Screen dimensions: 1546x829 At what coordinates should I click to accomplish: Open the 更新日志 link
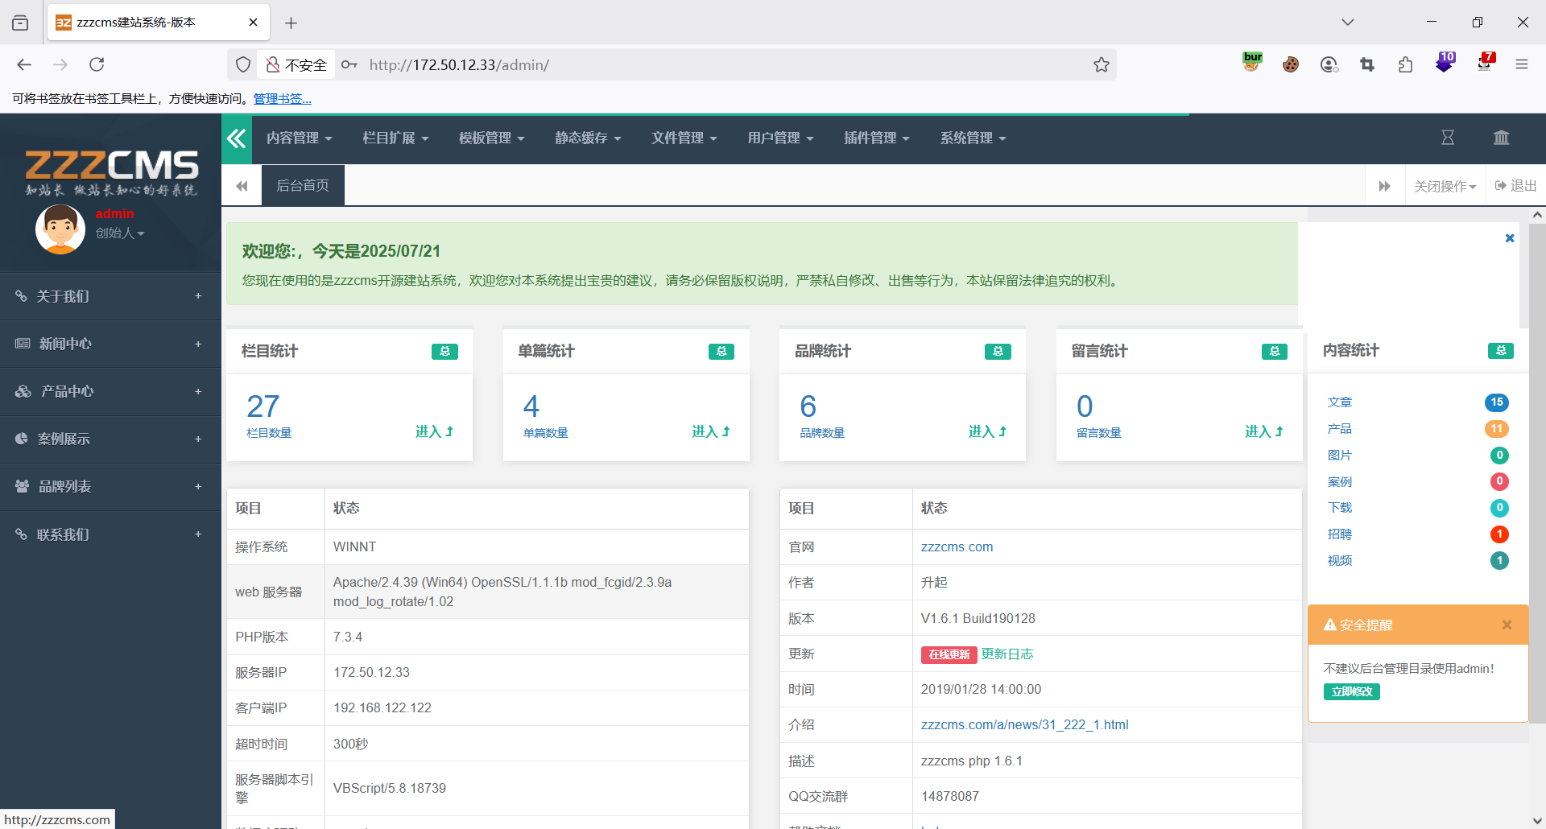(1007, 654)
